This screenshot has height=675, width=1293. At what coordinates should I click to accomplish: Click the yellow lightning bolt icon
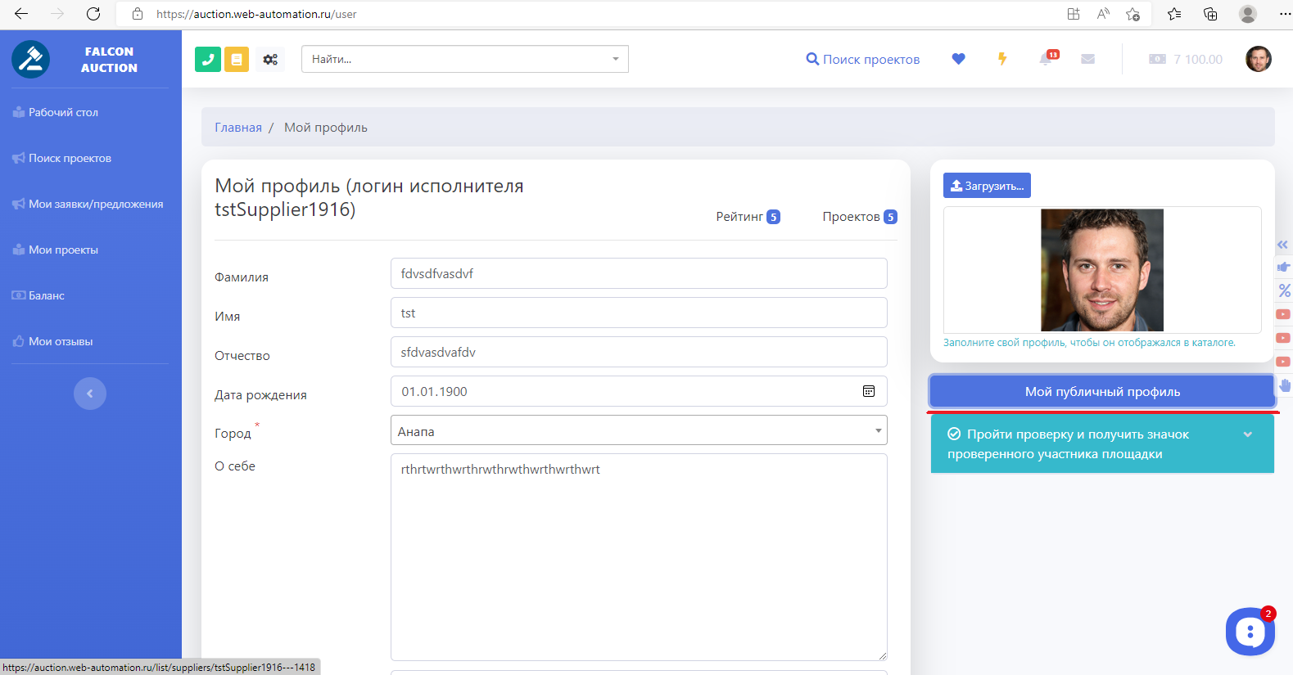1001,59
